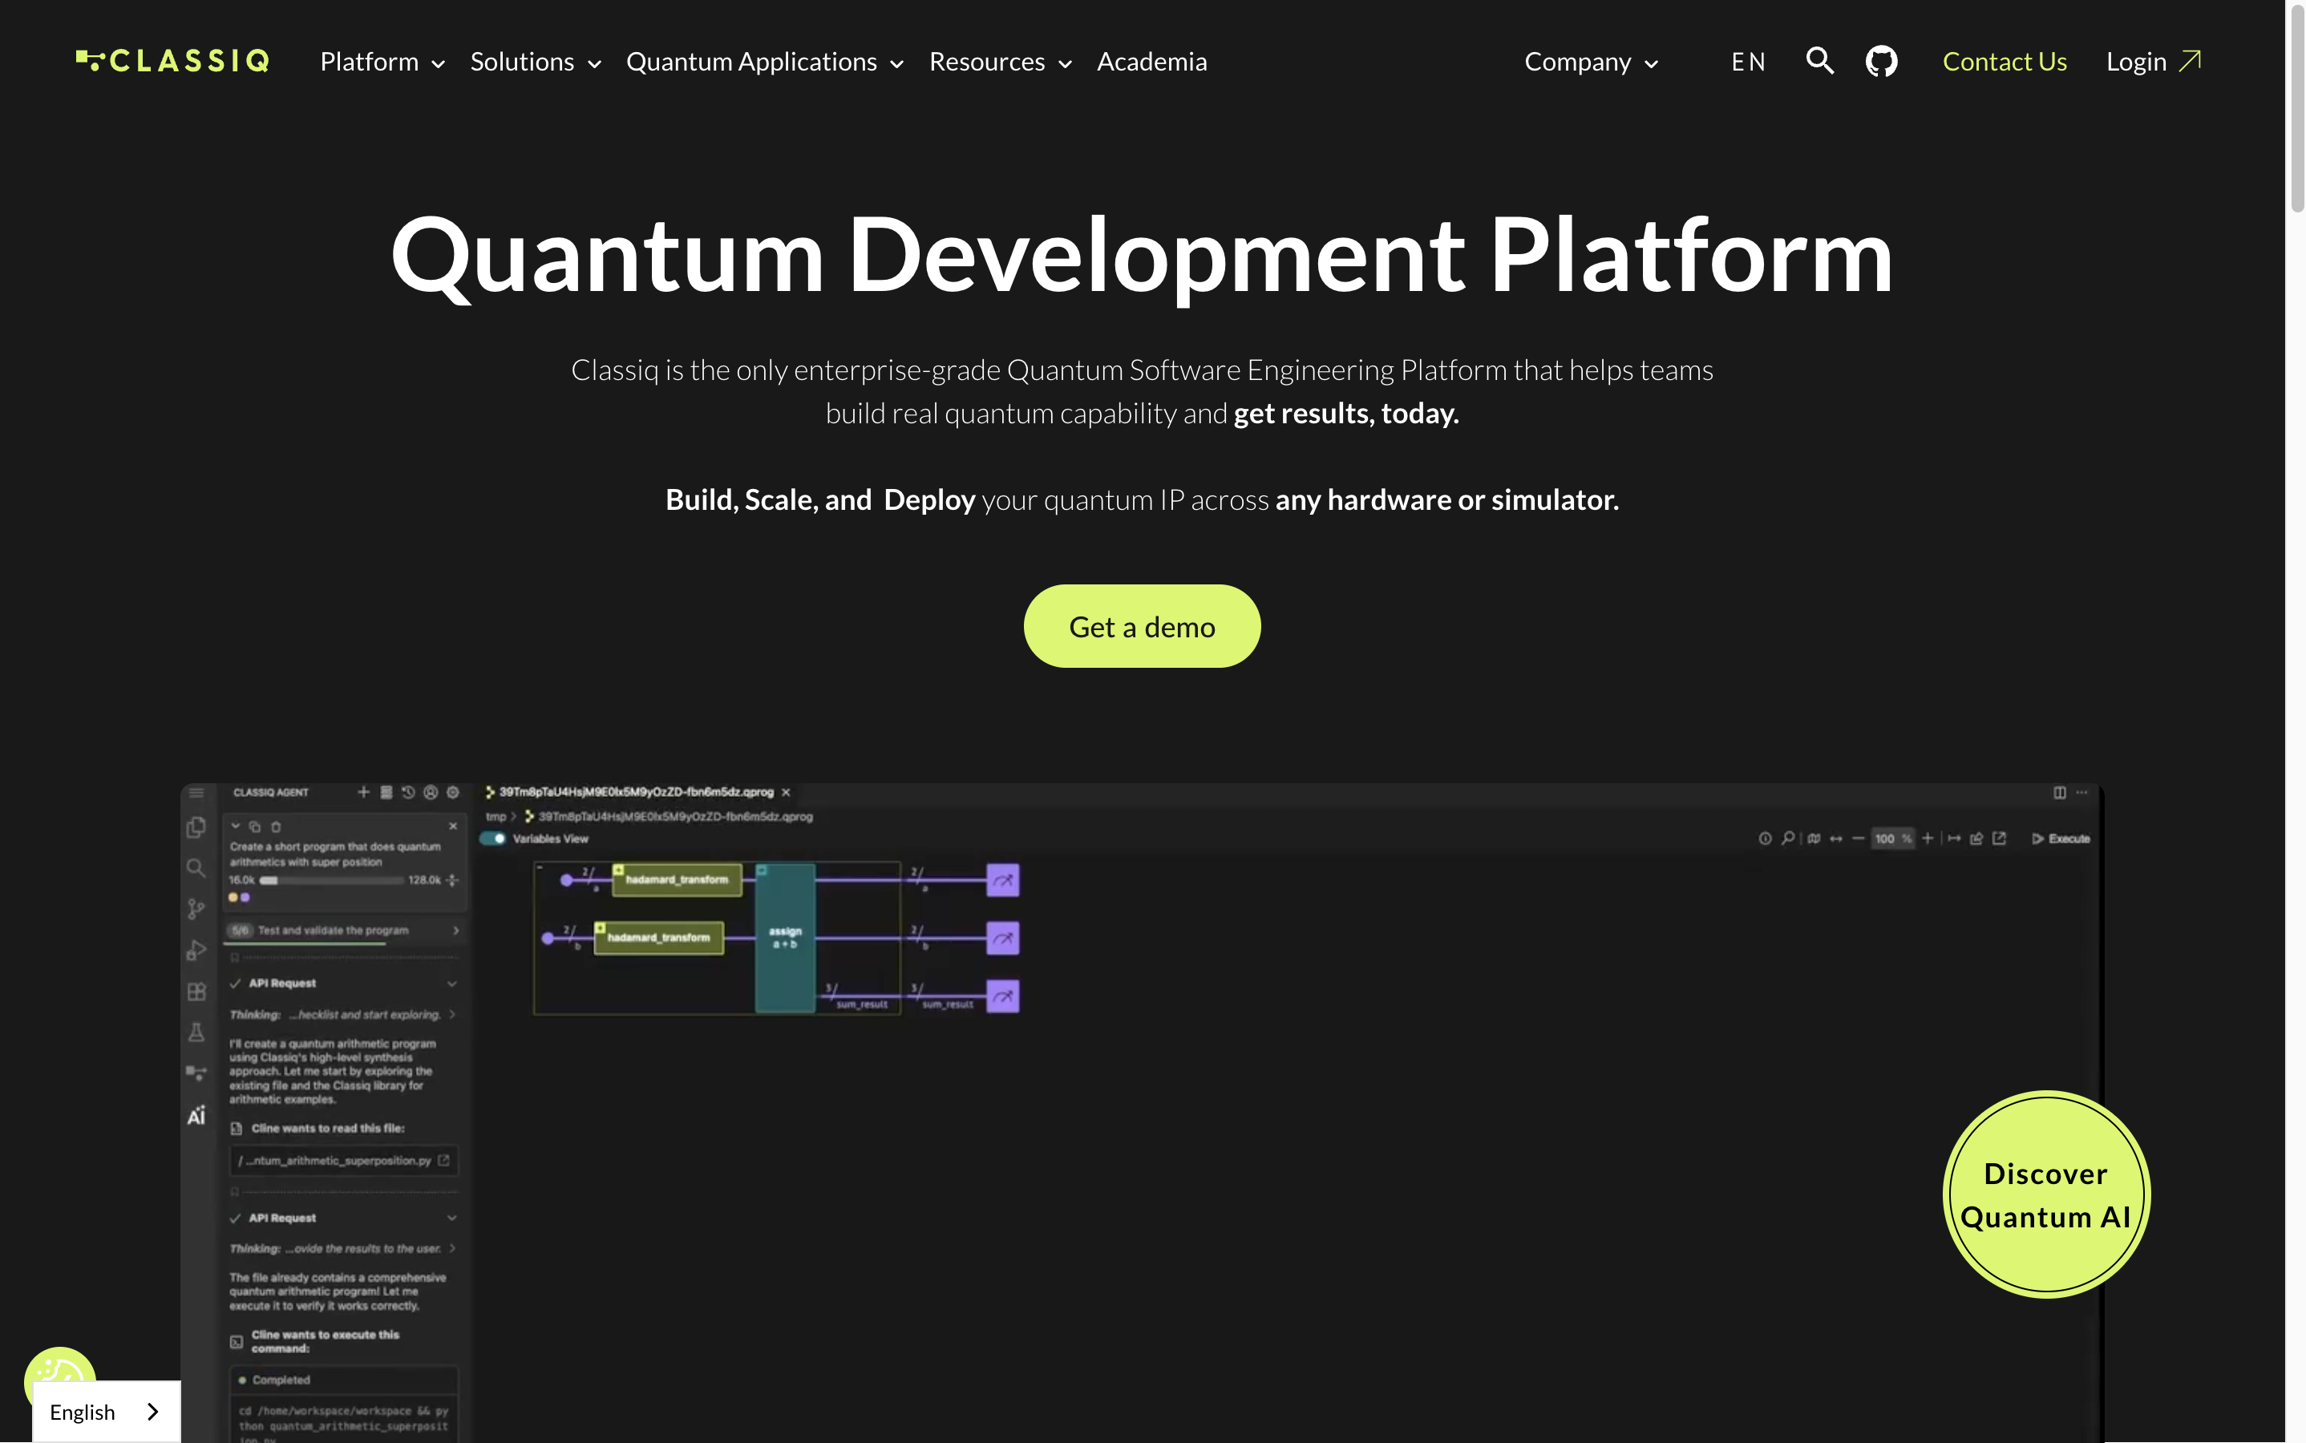Expand the Resources dropdown menu
2306x1443 pixels.
tap(1001, 62)
